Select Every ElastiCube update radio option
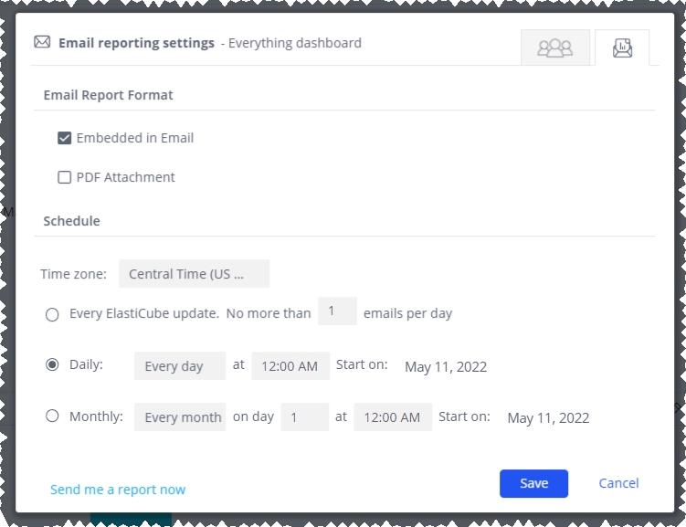Screen dimensions: 686x527 (52, 314)
